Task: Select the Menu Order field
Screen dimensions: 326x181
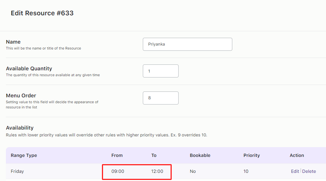Action: [160, 98]
